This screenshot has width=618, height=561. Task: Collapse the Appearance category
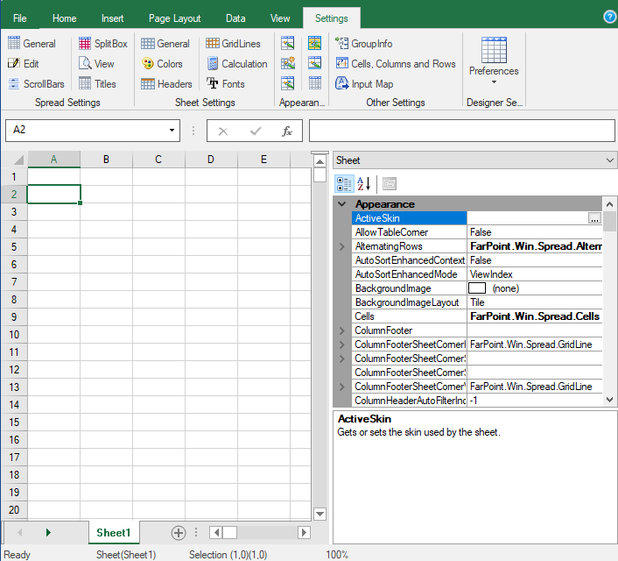[x=341, y=204]
